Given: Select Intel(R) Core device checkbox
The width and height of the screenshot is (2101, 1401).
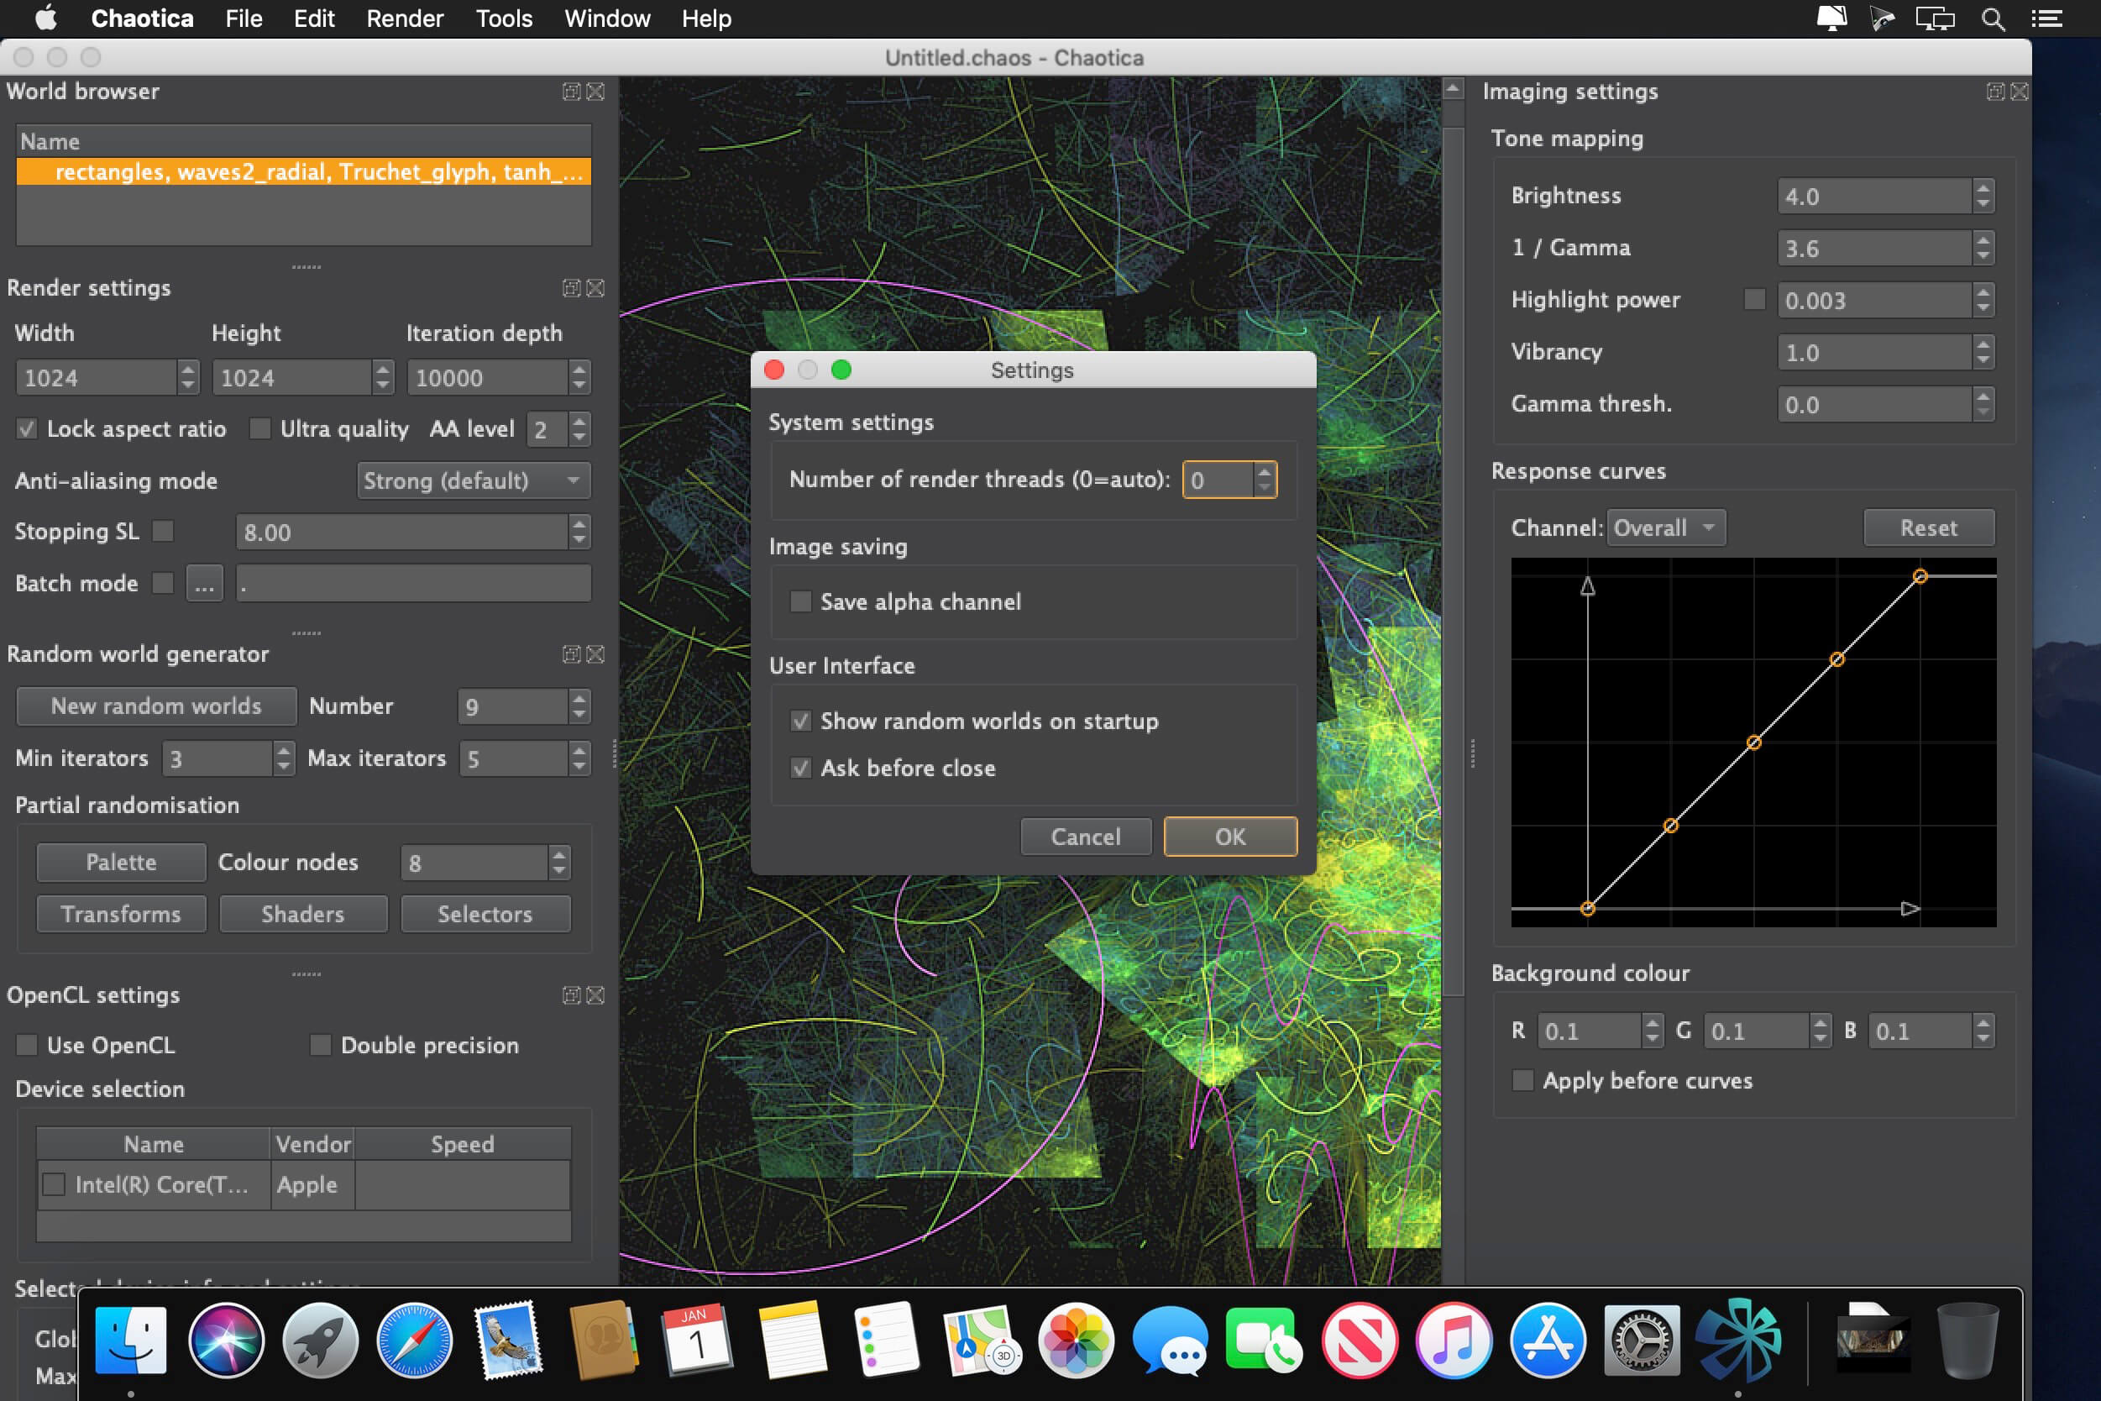Looking at the screenshot, I should [54, 1184].
